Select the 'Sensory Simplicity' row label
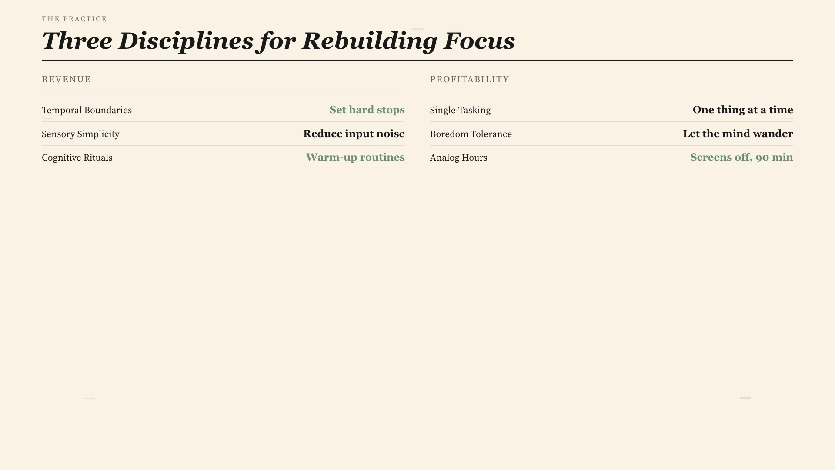 coord(80,134)
